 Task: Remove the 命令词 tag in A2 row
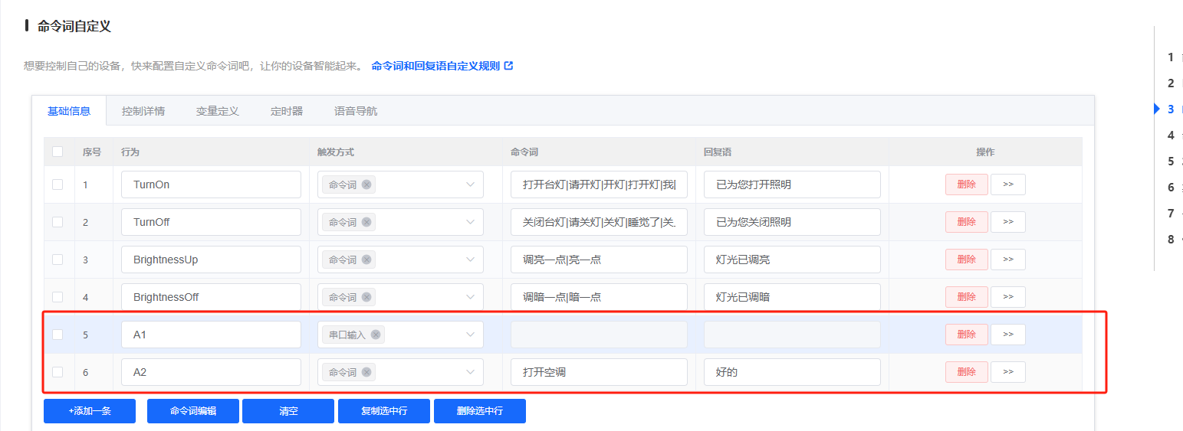(x=366, y=372)
